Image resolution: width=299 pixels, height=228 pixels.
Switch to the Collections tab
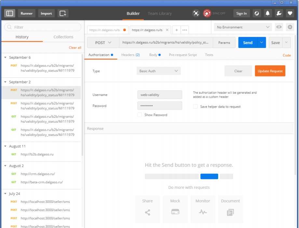pyautogui.click(x=63, y=37)
